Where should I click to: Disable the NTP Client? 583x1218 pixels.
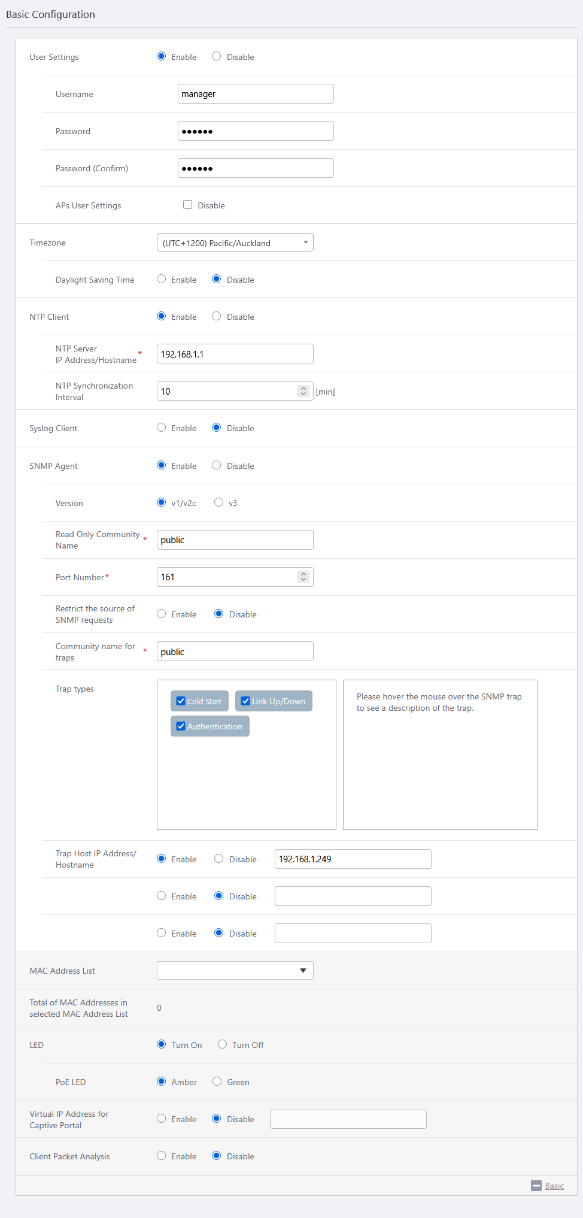217,316
